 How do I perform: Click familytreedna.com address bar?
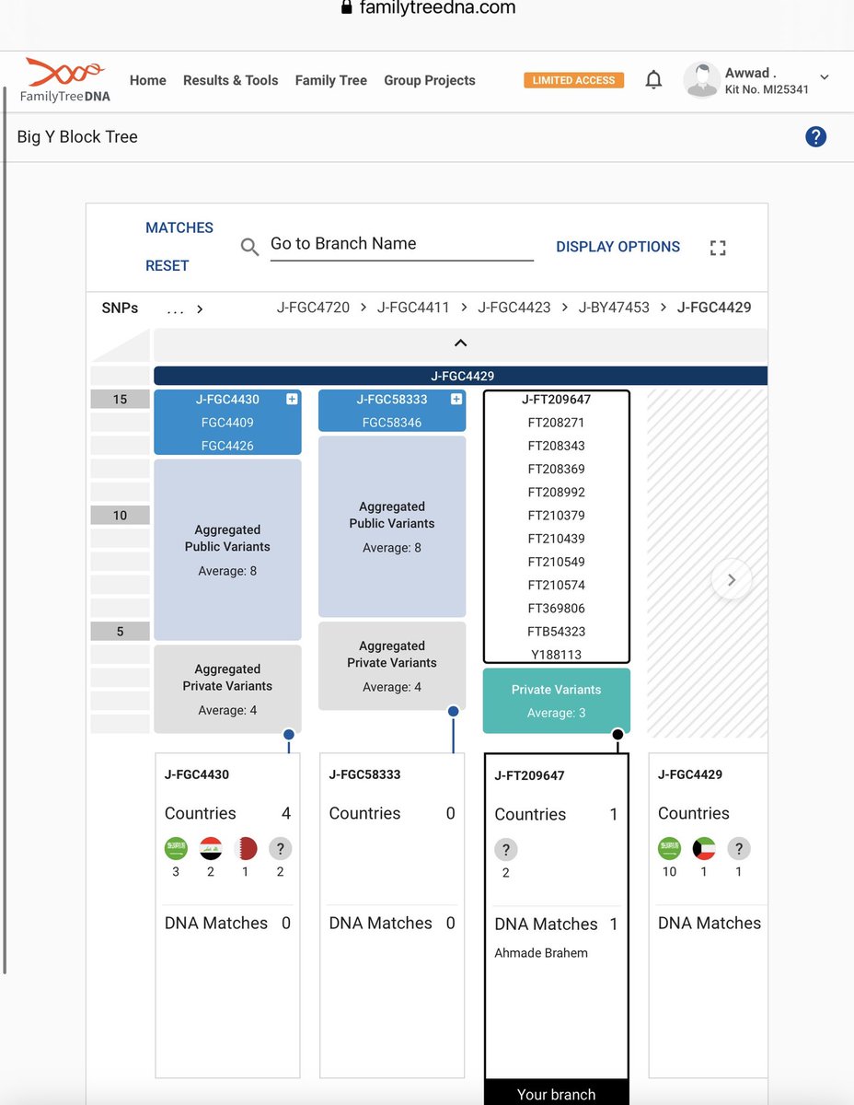click(437, 7)
